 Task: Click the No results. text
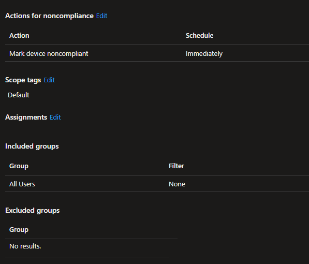[25, 246]
